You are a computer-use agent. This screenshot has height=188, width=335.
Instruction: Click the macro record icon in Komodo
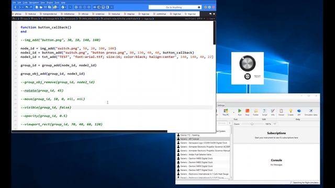coord(76,7)
